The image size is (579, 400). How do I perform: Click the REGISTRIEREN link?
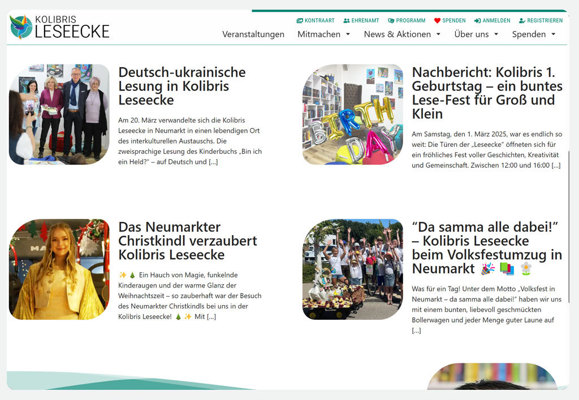pos(545,21)
